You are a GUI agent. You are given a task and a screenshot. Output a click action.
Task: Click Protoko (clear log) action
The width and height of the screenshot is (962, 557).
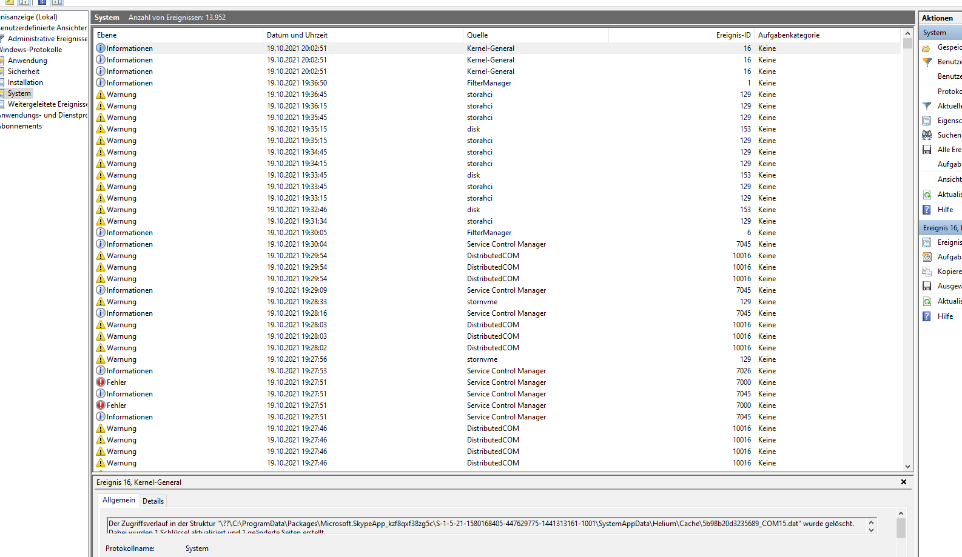point(949,92)
